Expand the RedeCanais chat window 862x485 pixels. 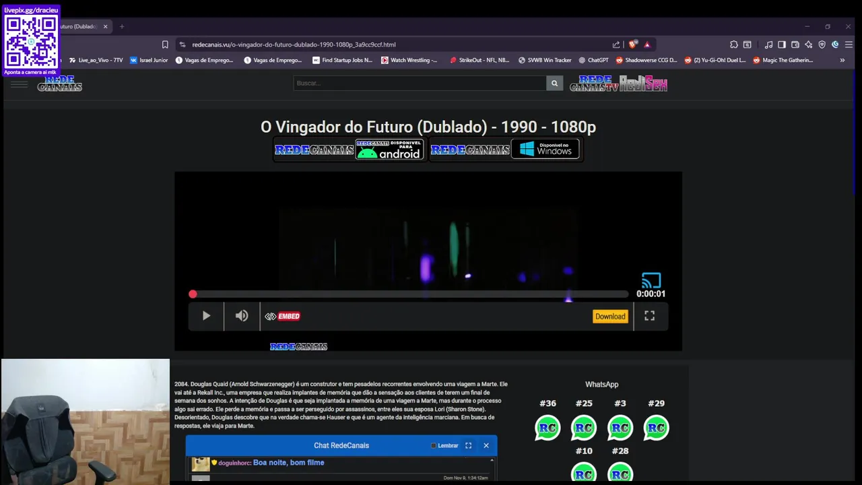pyautogui.click(x=468, y=445)
